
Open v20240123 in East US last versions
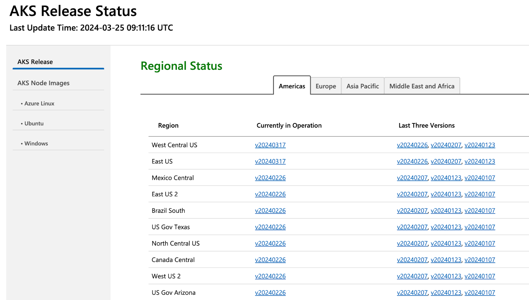(x=480, y=161)
